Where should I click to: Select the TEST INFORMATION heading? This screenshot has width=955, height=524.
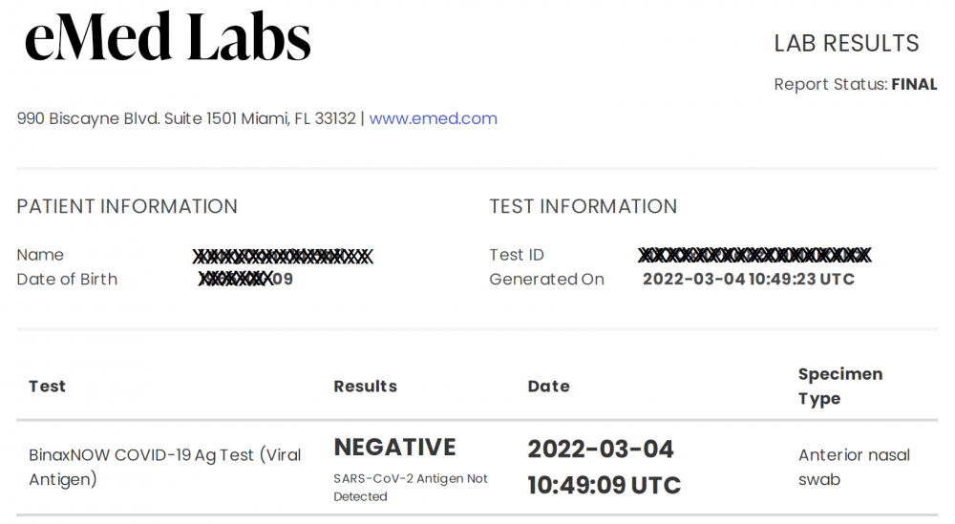pos(583,206)
